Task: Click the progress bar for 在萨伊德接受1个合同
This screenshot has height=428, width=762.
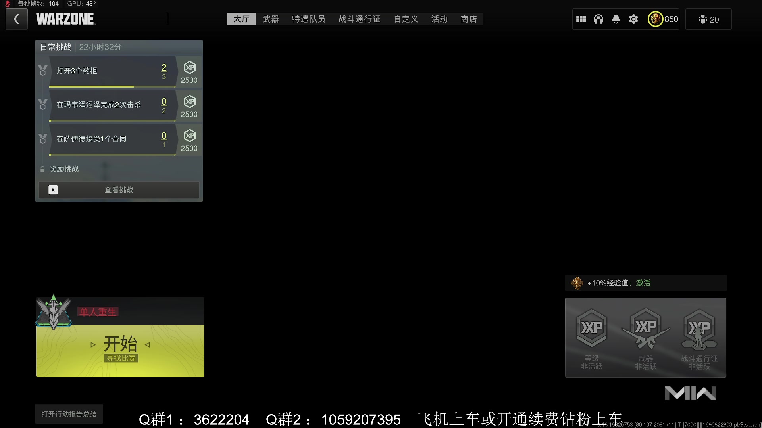Action: tap(112, 155)
